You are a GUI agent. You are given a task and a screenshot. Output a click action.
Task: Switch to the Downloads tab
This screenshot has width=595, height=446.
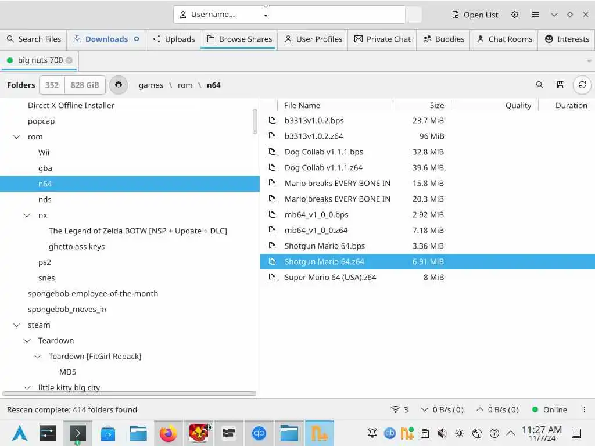coord(106,39)
